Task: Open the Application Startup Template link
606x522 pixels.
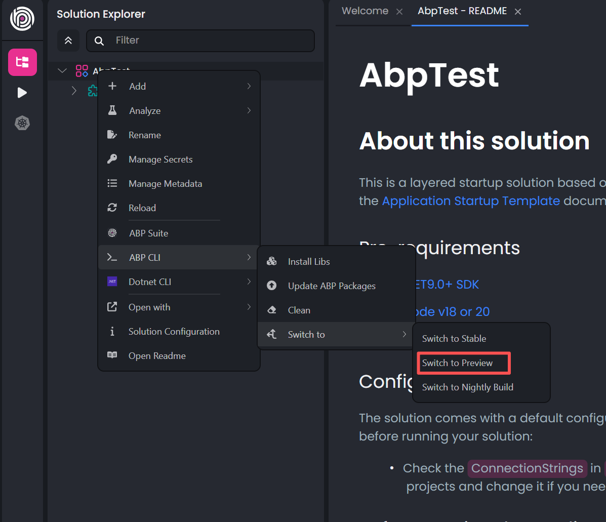Action: 471,201
